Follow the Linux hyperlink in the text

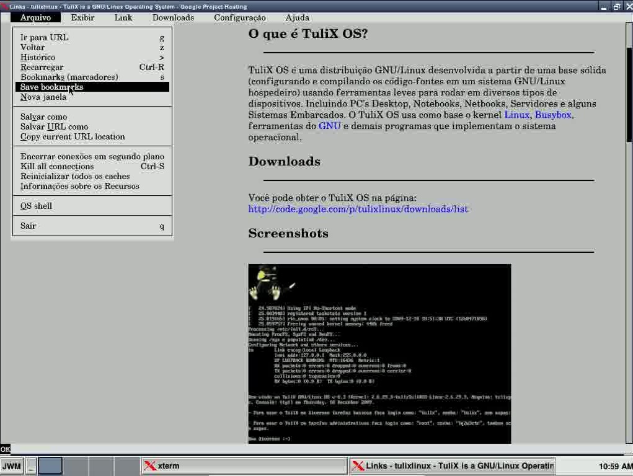coord(516,115)
